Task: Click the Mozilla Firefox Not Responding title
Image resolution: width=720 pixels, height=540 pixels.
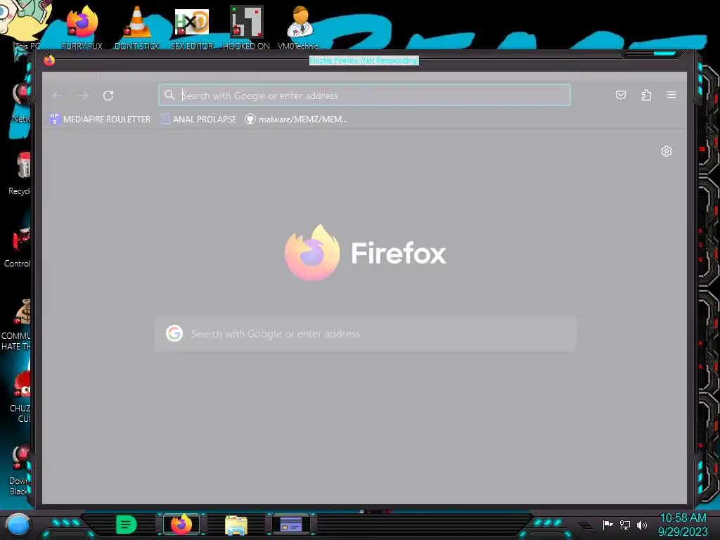Action: pos(364,60)
